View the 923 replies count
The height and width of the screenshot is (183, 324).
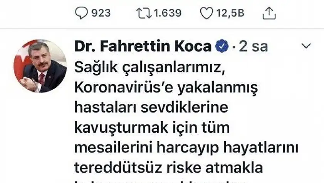[101, 13]
